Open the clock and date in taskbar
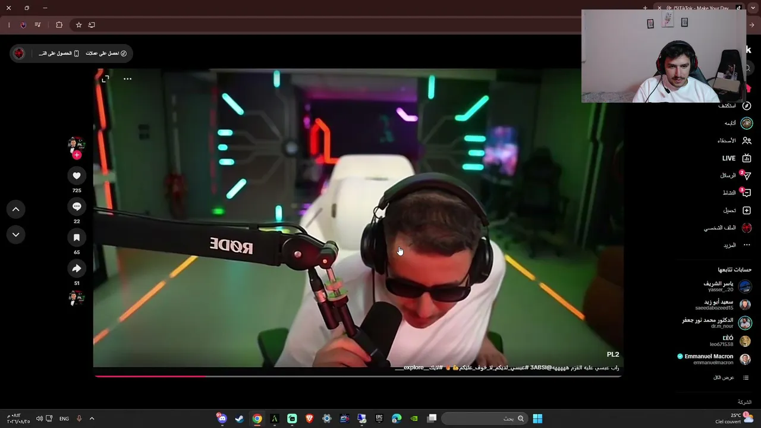Image resolution: width=761 pixels, height=428 pixels. tap(17, 418)
